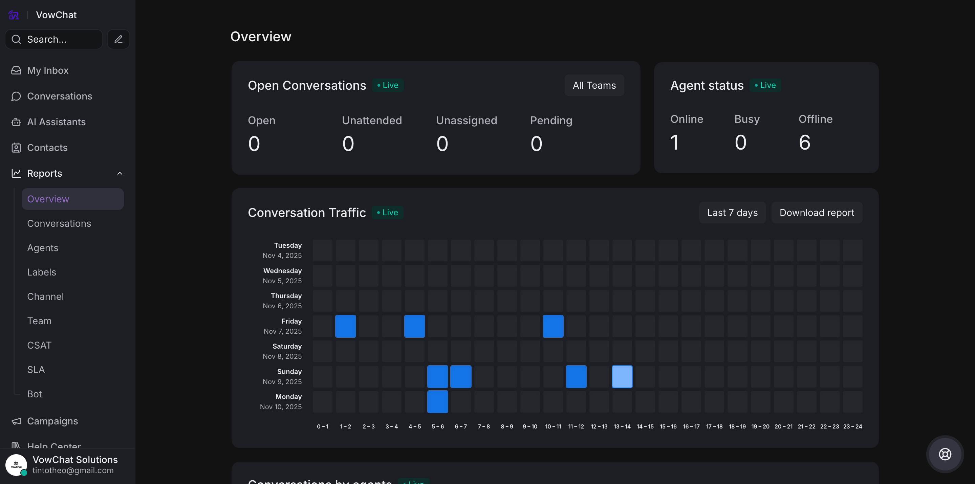Click the My Inbox tray icon
Viewport: 975px width, 484px height.
pos(16,70)
